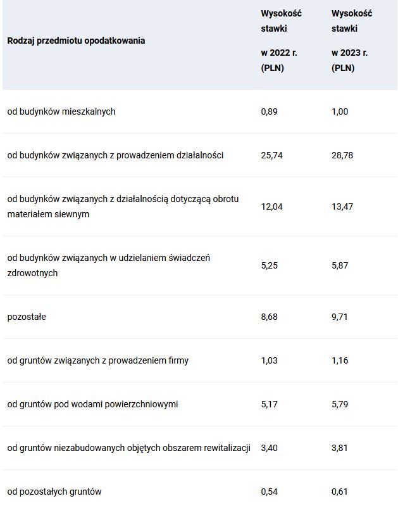Click 'od gruntów związanych z prowadzeniem firmy'

tap(97, 360)
